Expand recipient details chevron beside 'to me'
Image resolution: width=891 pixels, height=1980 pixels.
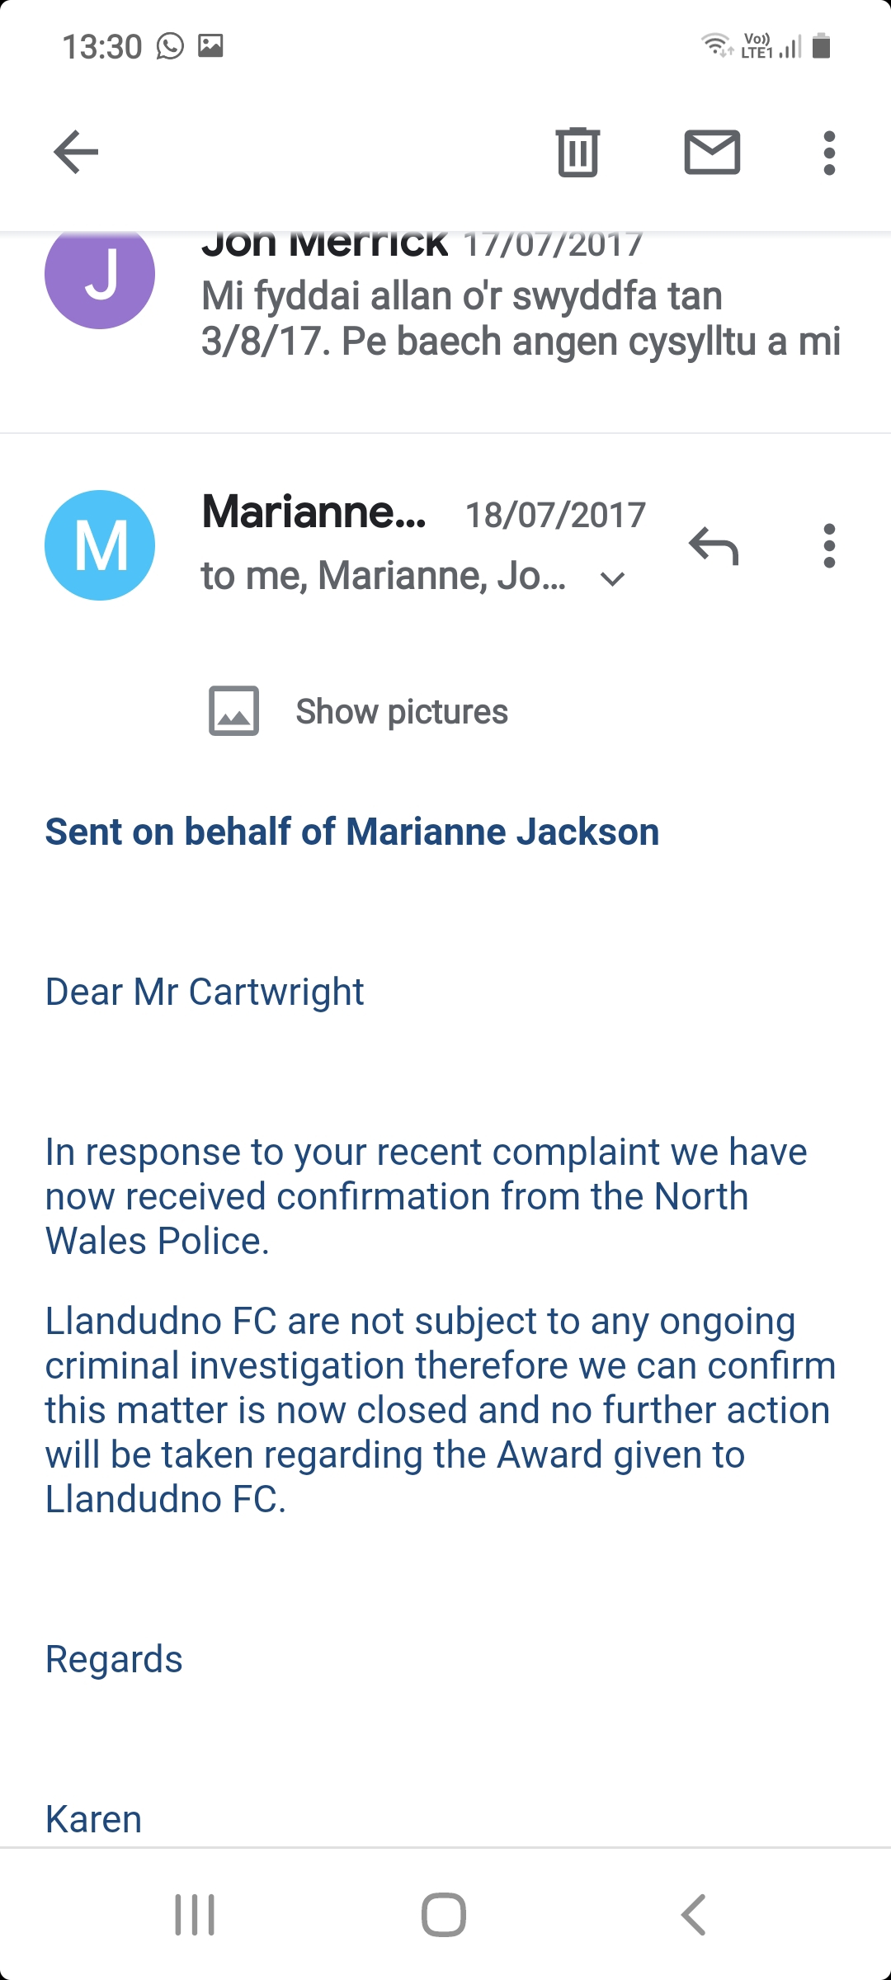coord(613,579)
